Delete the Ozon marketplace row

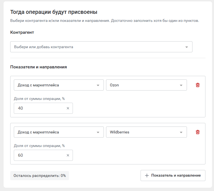click(x=198, y=85)
